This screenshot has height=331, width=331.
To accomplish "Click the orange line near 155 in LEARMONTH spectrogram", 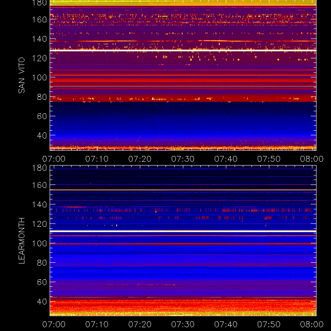I will [183, 190].
